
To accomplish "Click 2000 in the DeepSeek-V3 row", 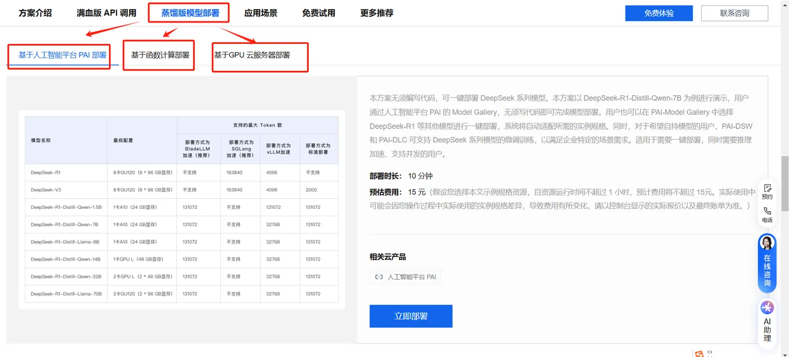I will 311,190.
